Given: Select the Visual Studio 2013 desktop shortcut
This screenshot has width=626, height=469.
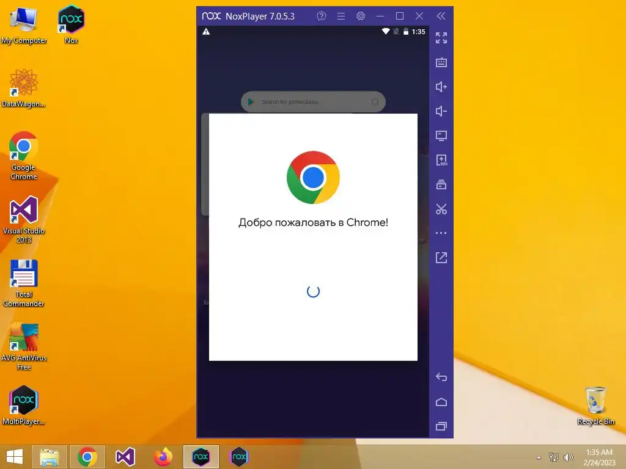Looking at the screenshot, I should click(24, 219).
